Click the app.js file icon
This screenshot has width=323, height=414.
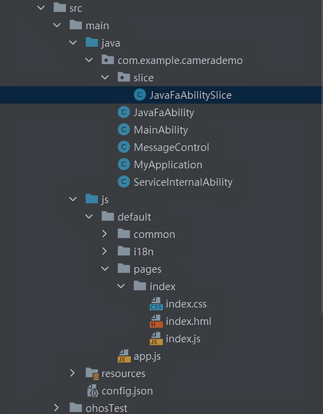(124, 356)
